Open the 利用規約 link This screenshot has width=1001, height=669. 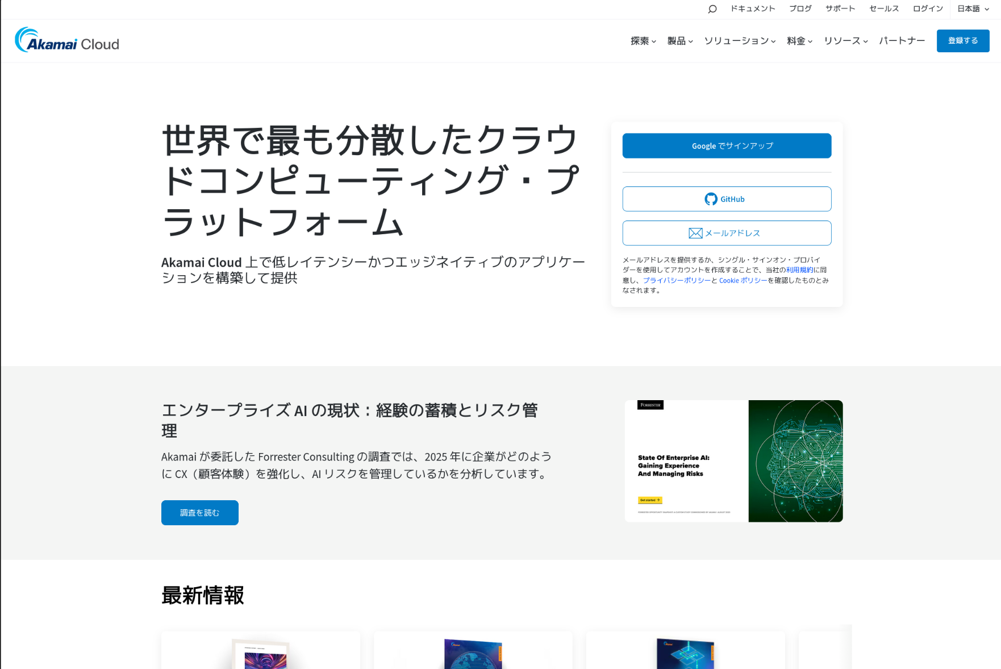click(x=799, y=270)
